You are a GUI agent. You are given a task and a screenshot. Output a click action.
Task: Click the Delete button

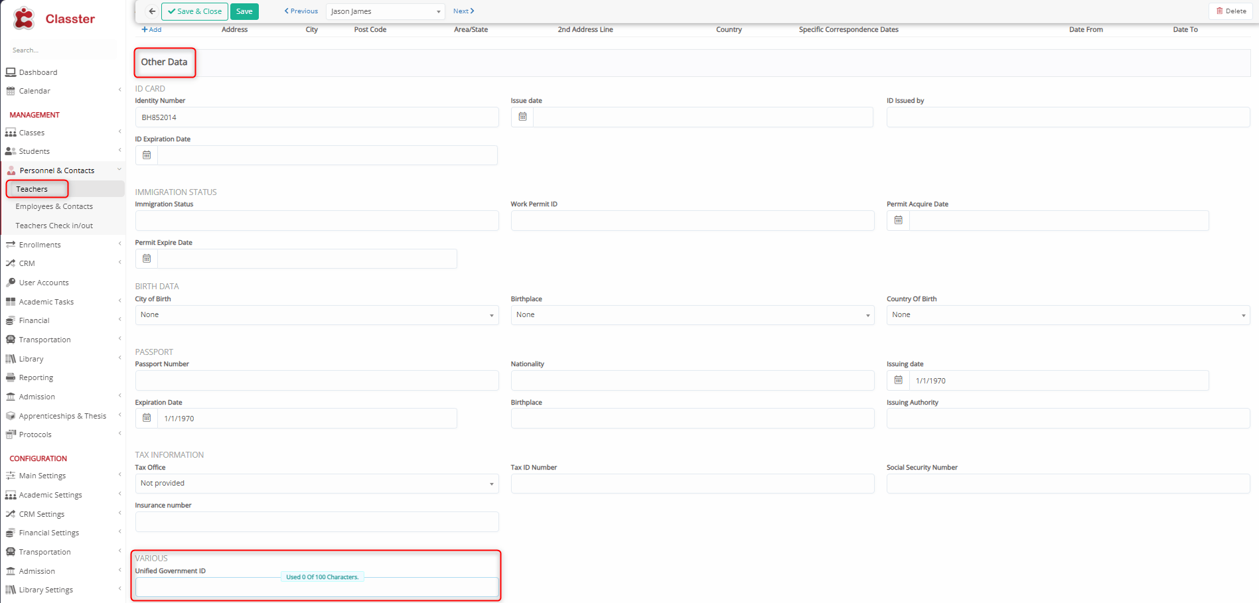tap(1231, 11)
